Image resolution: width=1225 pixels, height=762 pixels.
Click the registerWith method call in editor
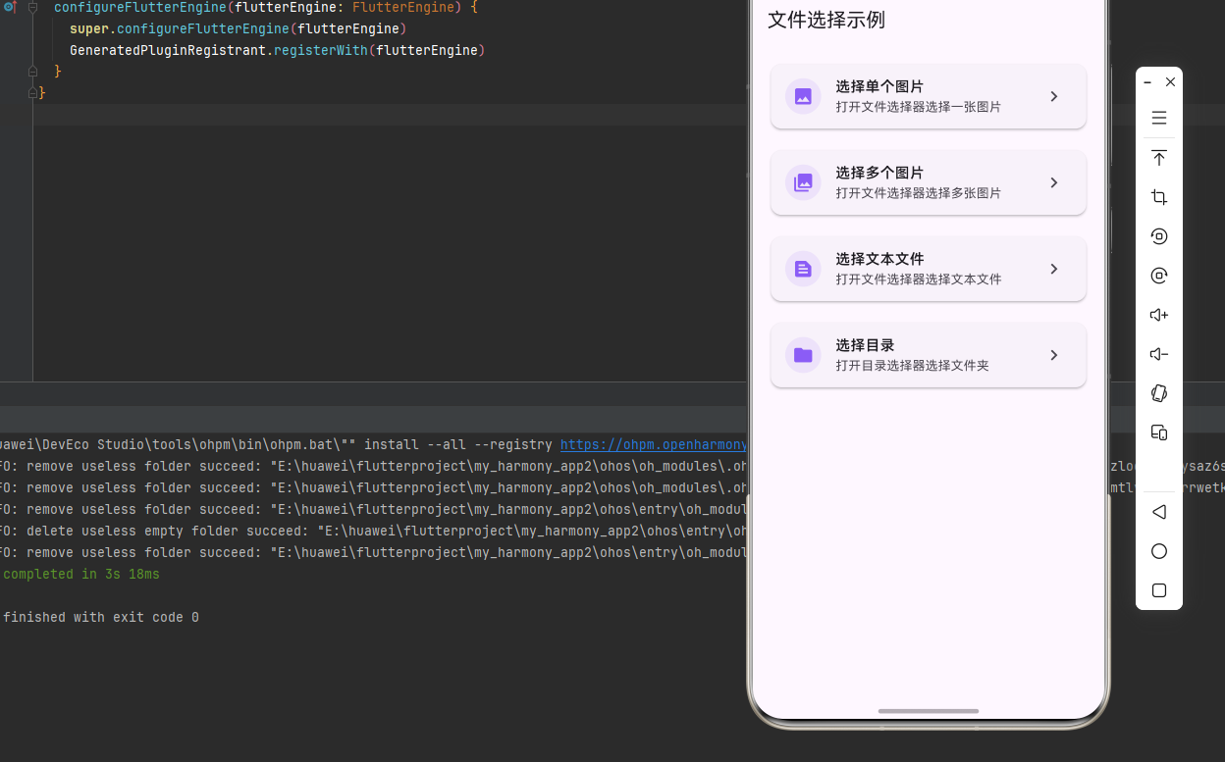pyautogui.click(x=321, y=50)
